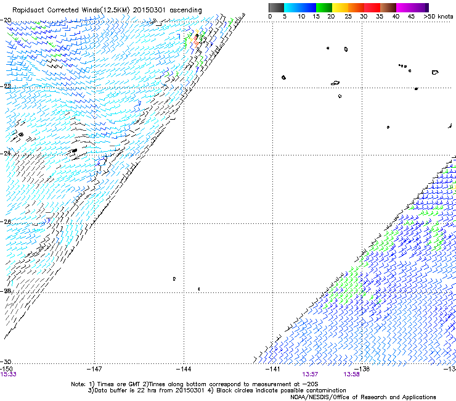Click the note line starting 'Note: 1) Times are GMT'
Viewport: 456px width, 401px height.
click(x=194, y=384)
